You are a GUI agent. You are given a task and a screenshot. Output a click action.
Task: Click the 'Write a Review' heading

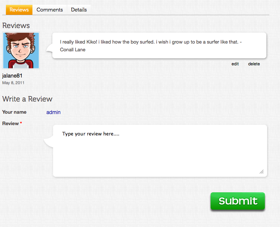tap(27, 99)
